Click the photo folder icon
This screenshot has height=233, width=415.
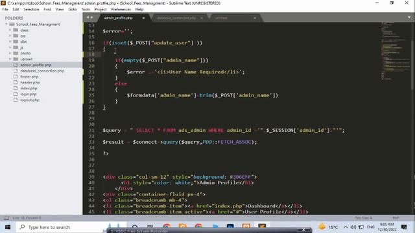tap(16, 53)
